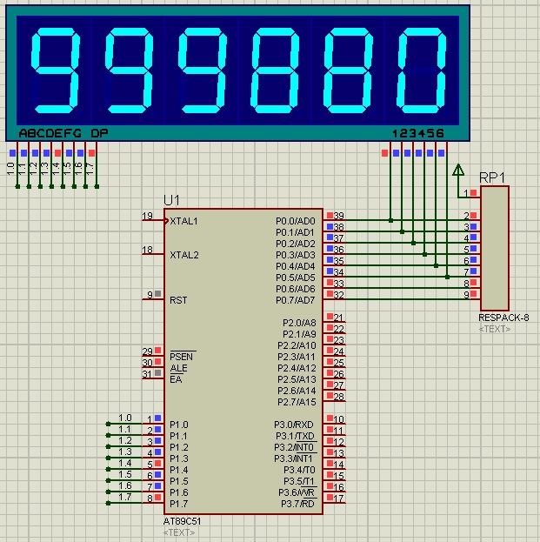Select the RP1 resistor pack body
Viewport: 540px width, 542px height.
click(x=495, y=248)
